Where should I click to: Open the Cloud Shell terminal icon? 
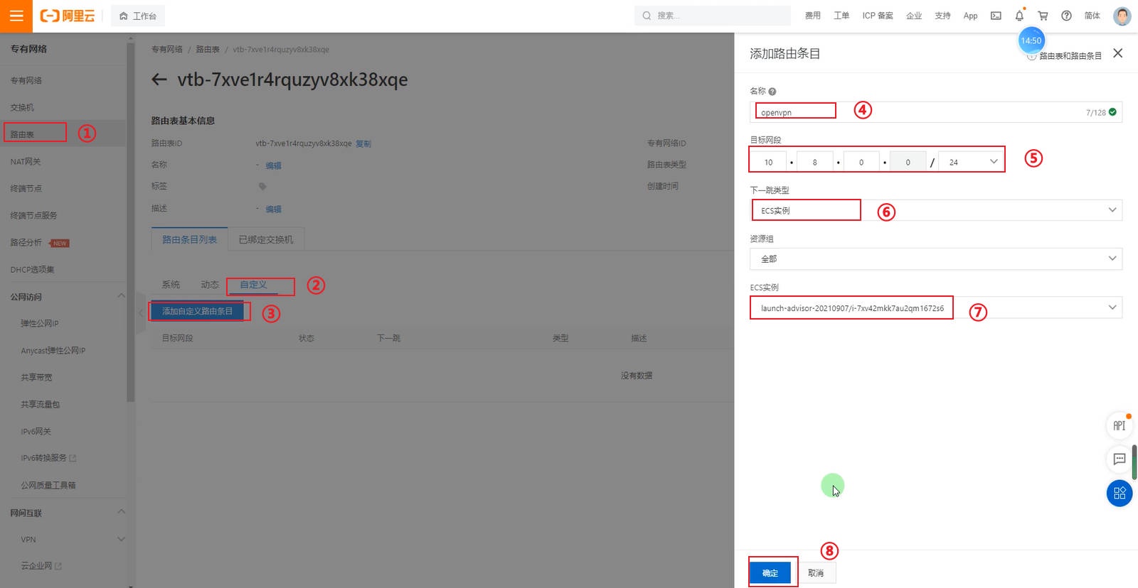[x=996, y=16]
